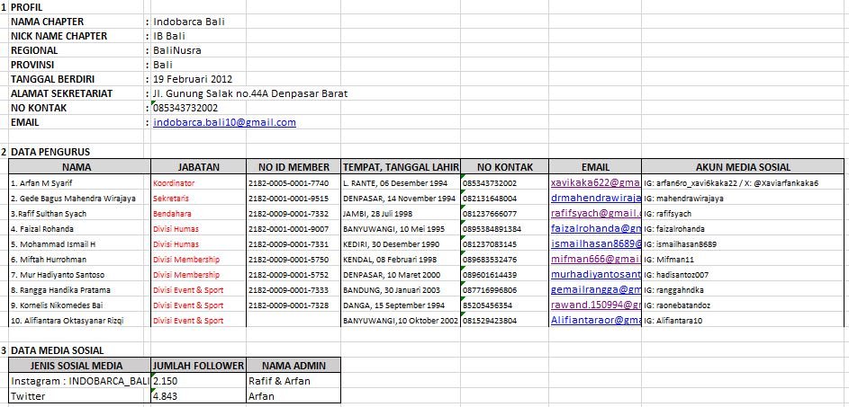The height and width of the screenshot is (407, 849).
Task: Select the Instagram : INDOBARCA_BALI cell
Action: (79, 381)
